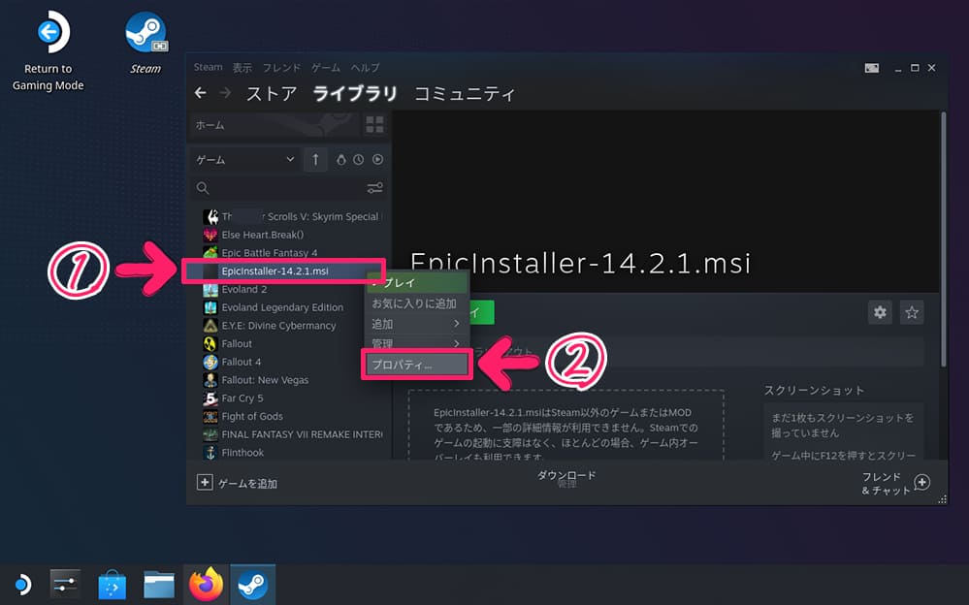
Task: Click the plus icon to add a game
Action: point(205,482)
